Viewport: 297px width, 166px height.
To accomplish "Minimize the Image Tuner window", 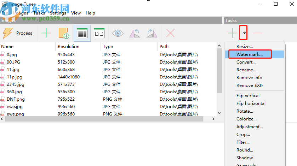I will (260, 4).
